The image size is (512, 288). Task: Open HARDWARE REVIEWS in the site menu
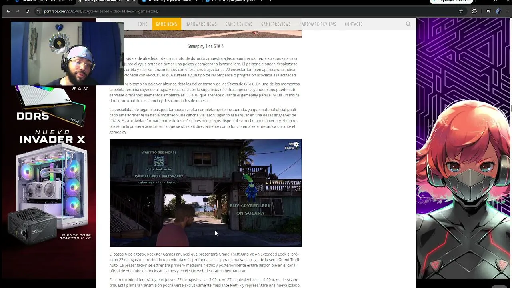[318, 24]
